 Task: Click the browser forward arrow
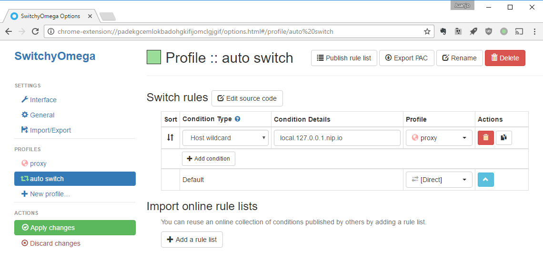(22, 31)
